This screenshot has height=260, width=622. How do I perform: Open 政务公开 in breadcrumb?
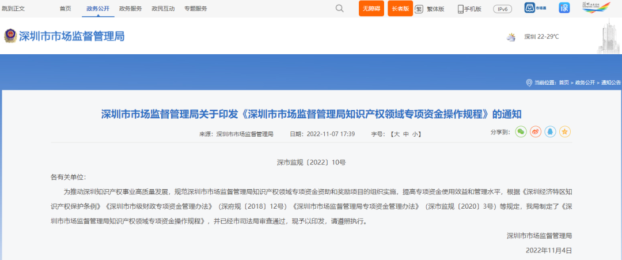585,82
